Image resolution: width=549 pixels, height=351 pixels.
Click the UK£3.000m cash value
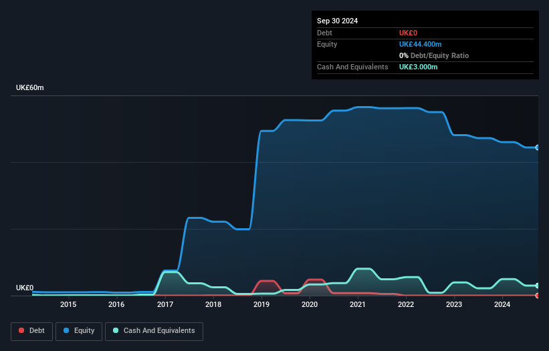coord(418,67)
